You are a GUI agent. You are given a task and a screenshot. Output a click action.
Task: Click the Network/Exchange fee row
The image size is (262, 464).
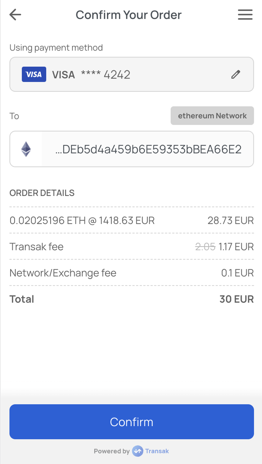pos(131,273)
